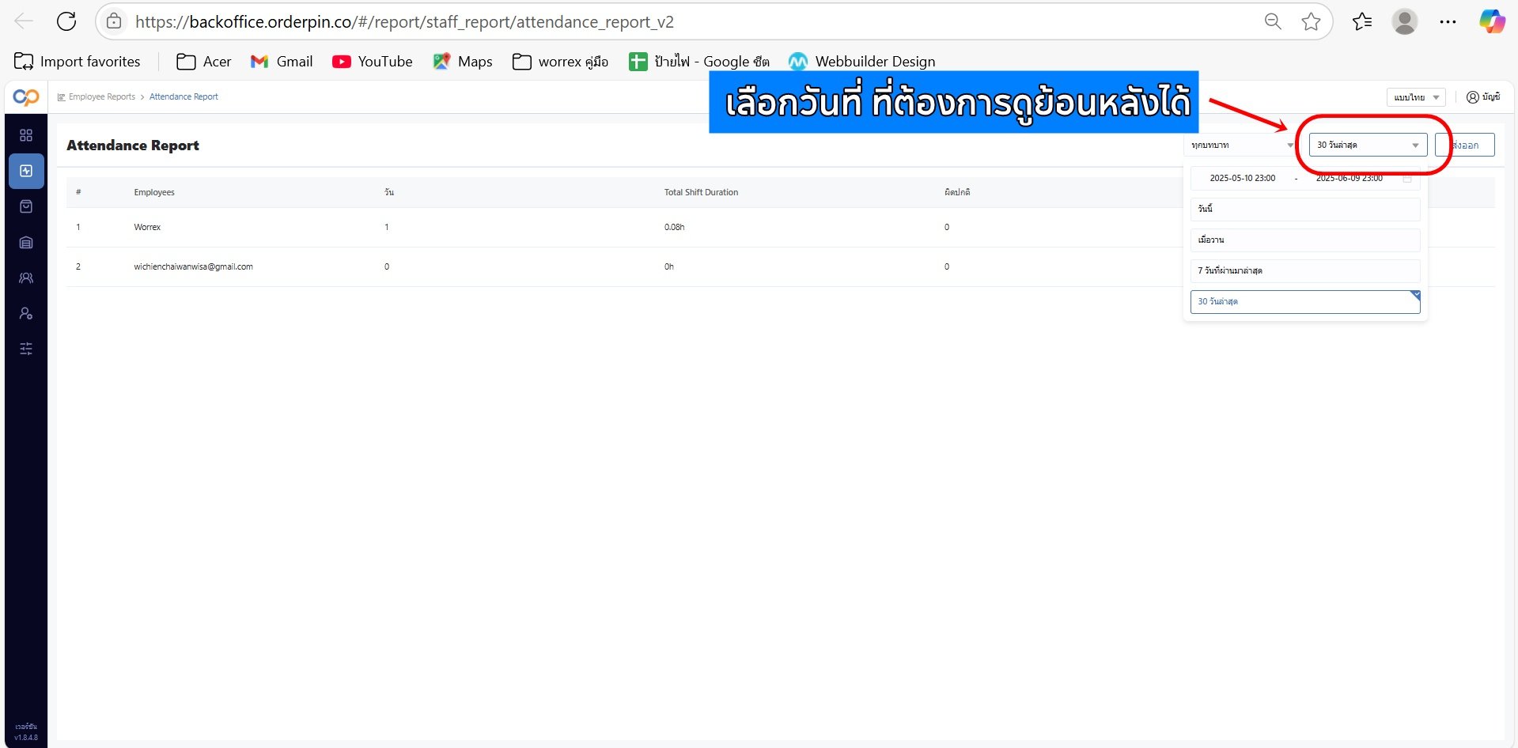
Task: Click the browser back arrow
Action: 24,21
